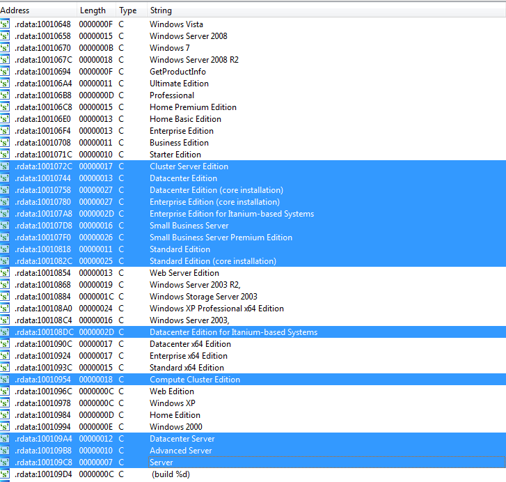Click string icon beside Starter Edition row
Screen dimensions: 506x482
click(5, 155)
